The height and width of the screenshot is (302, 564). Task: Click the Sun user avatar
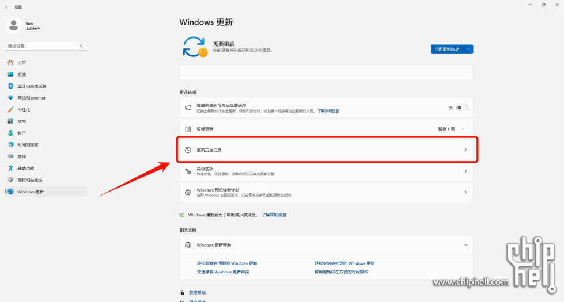[x=14, y=25]
